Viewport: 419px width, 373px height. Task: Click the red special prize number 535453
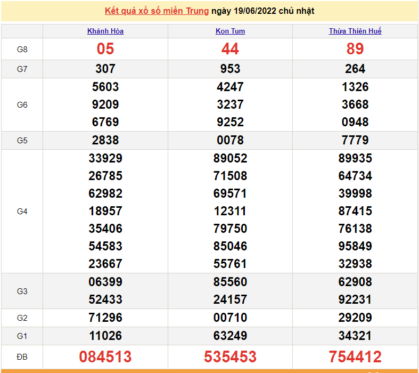(230, 356)
